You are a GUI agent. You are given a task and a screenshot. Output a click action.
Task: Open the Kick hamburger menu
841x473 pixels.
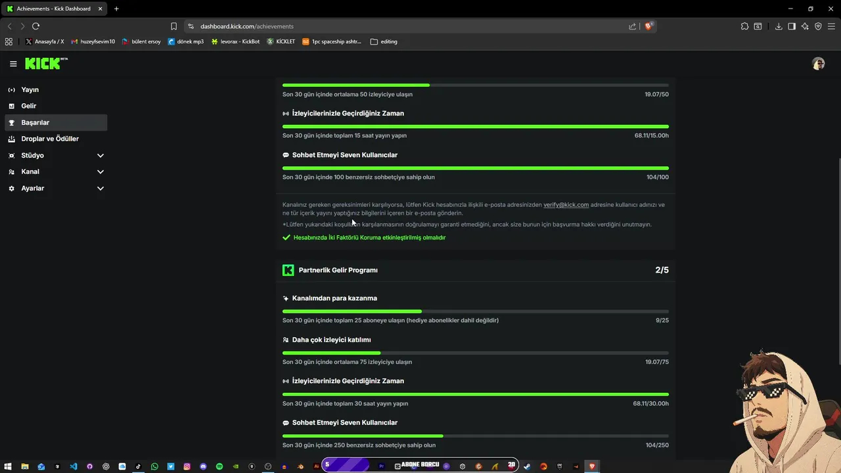point(13,64)
